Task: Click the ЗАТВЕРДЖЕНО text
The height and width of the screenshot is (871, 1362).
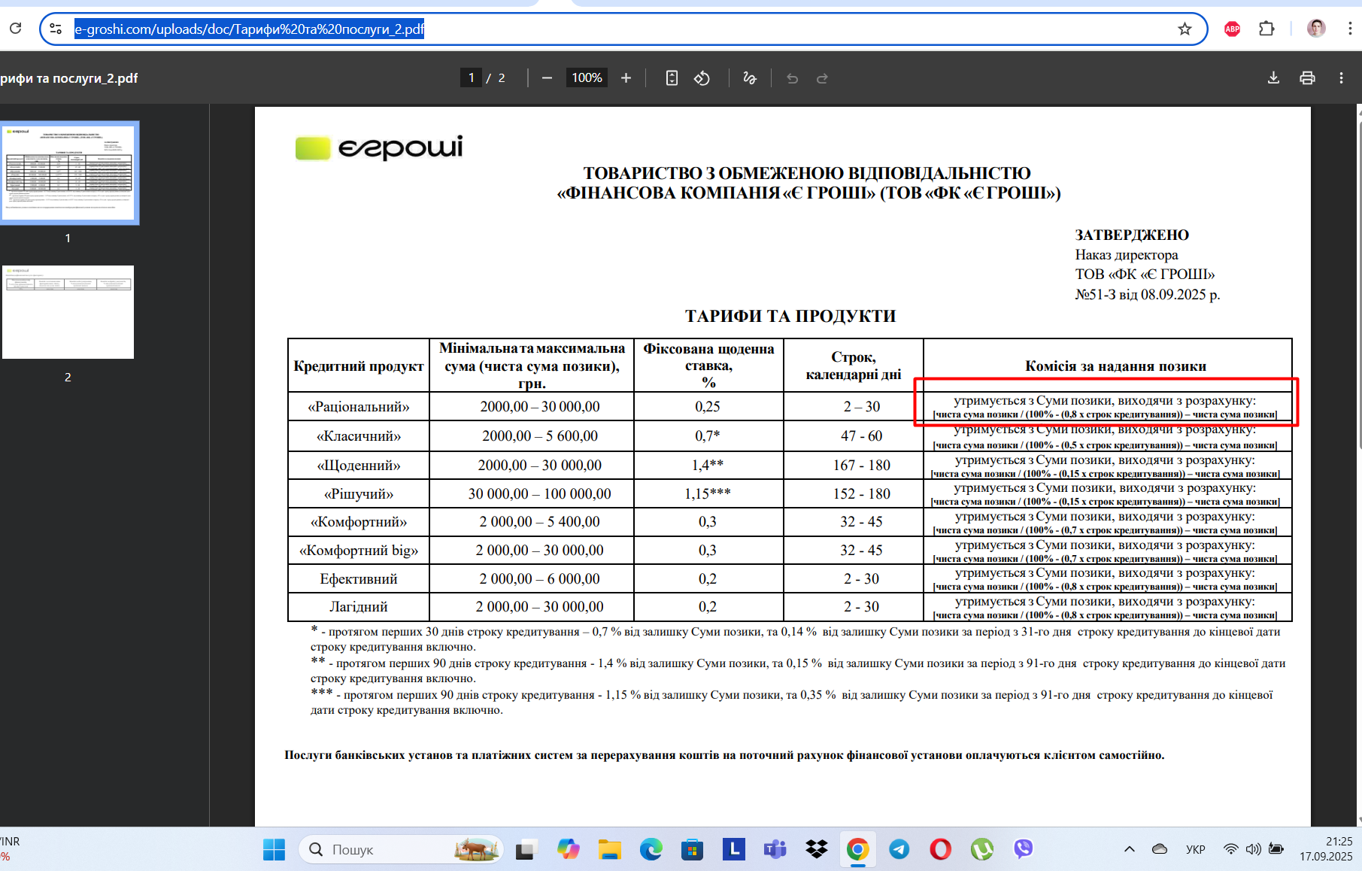Action: point(1132,235)
